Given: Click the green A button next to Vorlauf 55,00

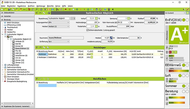Looking at the screenshot, I should pyautogui.click(x=96, y=18).
